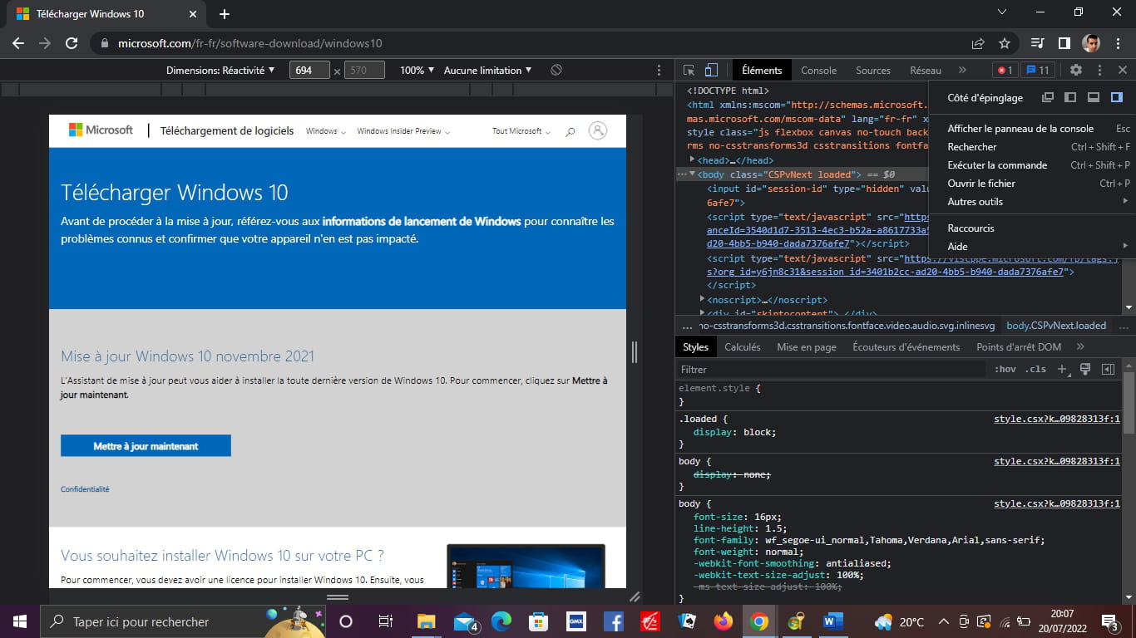Screen dimensions: 1136x638
Task: Collapse the body element node
Action: 692,174
